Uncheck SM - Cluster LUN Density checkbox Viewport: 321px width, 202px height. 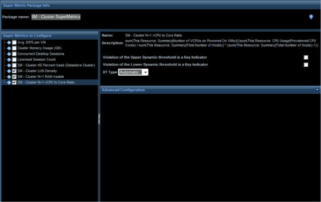[14, 71]
